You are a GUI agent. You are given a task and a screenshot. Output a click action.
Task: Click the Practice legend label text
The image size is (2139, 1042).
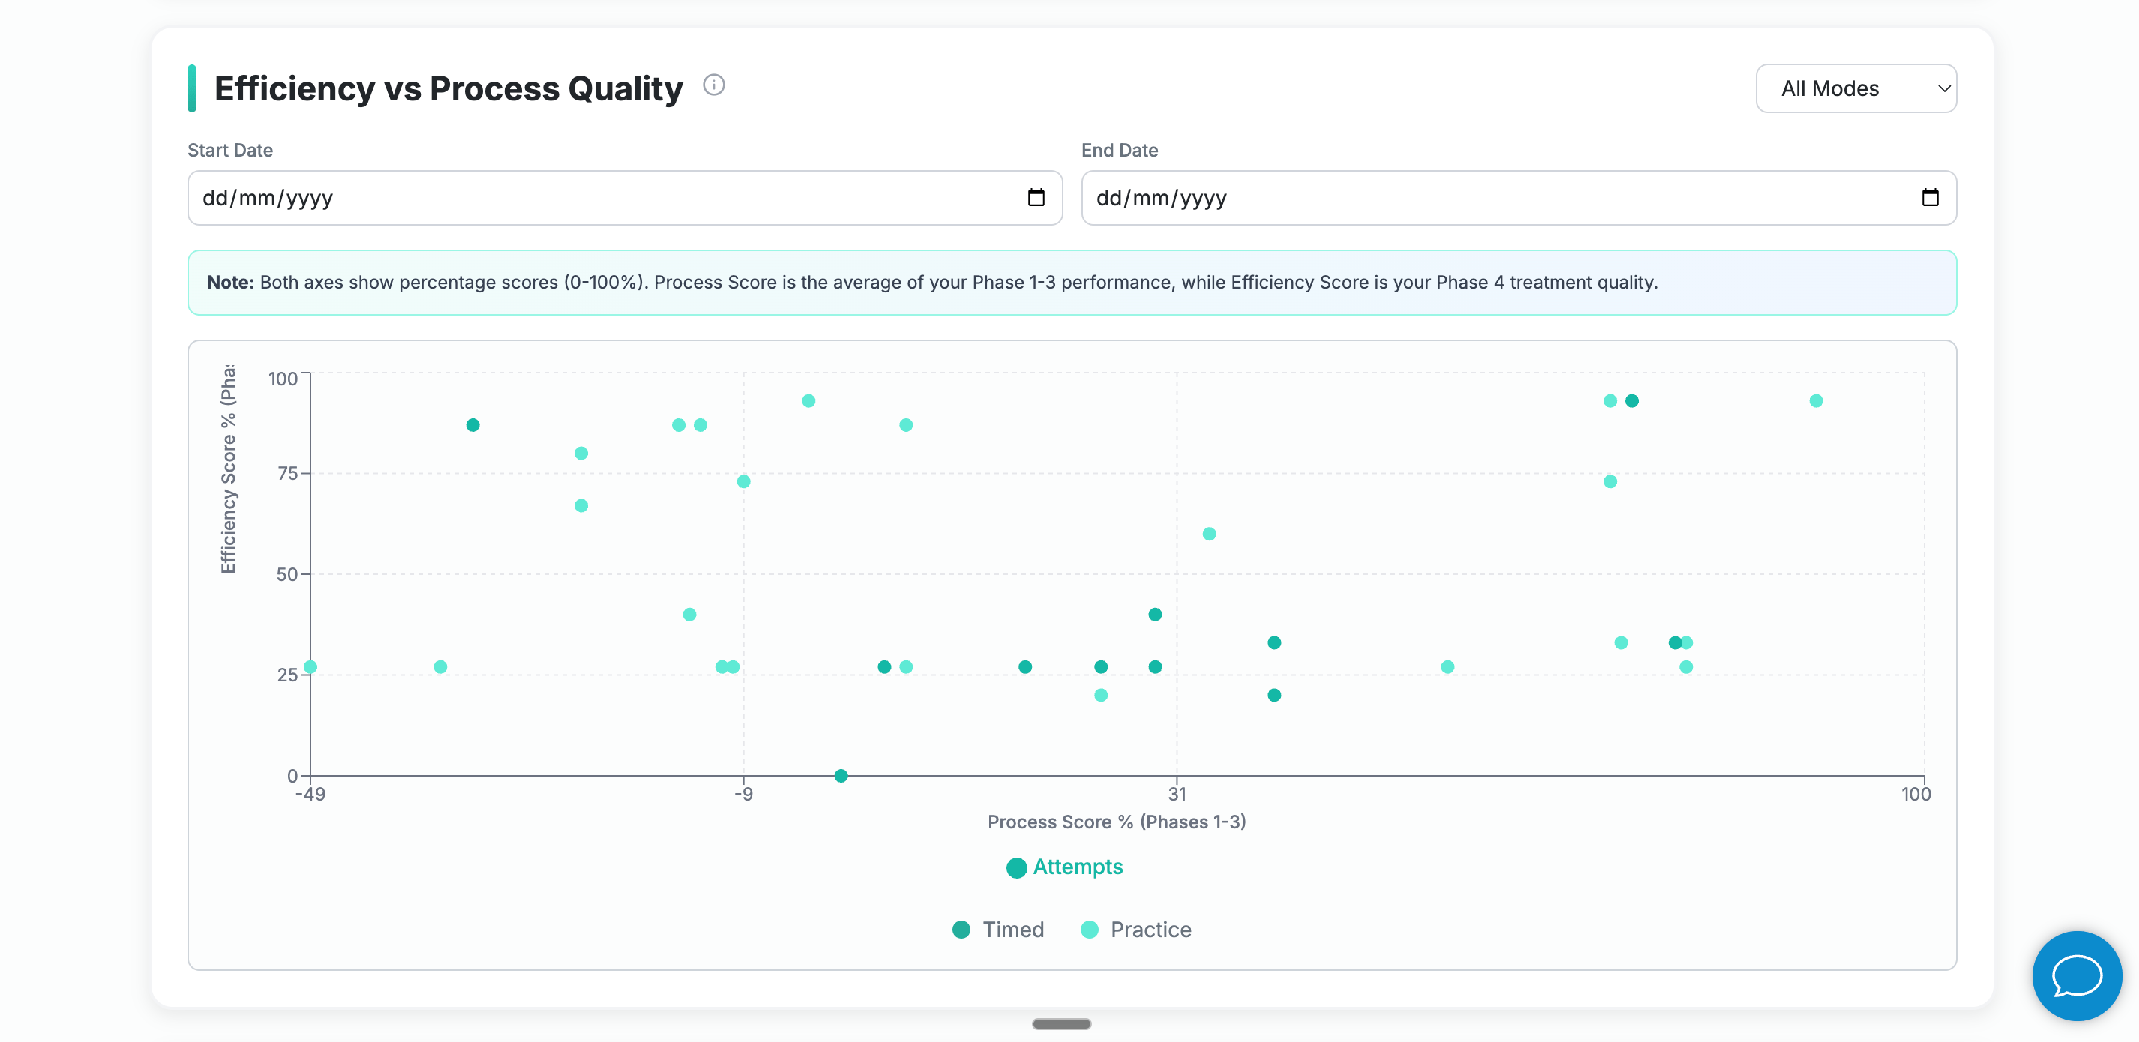click(x=1150, y=929)
